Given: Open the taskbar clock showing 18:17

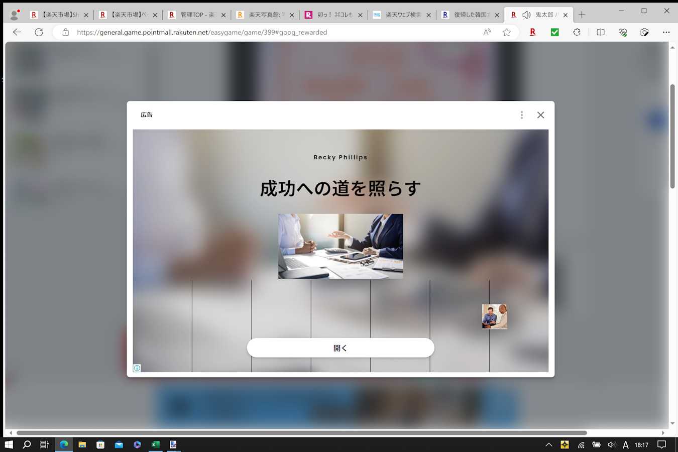Looking at the screenshot, I should pyautogui.click(x=641, y=444).
